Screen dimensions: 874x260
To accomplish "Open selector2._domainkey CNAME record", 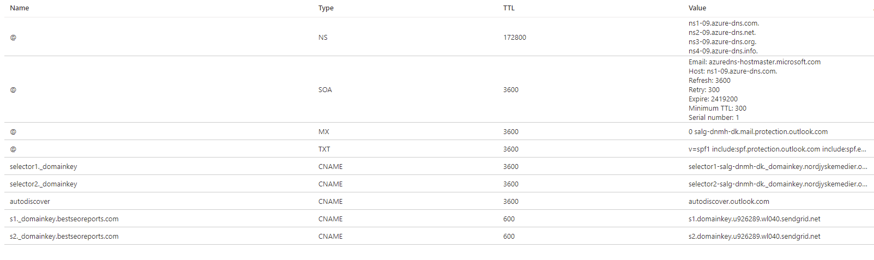I will [x=43, y=184].
